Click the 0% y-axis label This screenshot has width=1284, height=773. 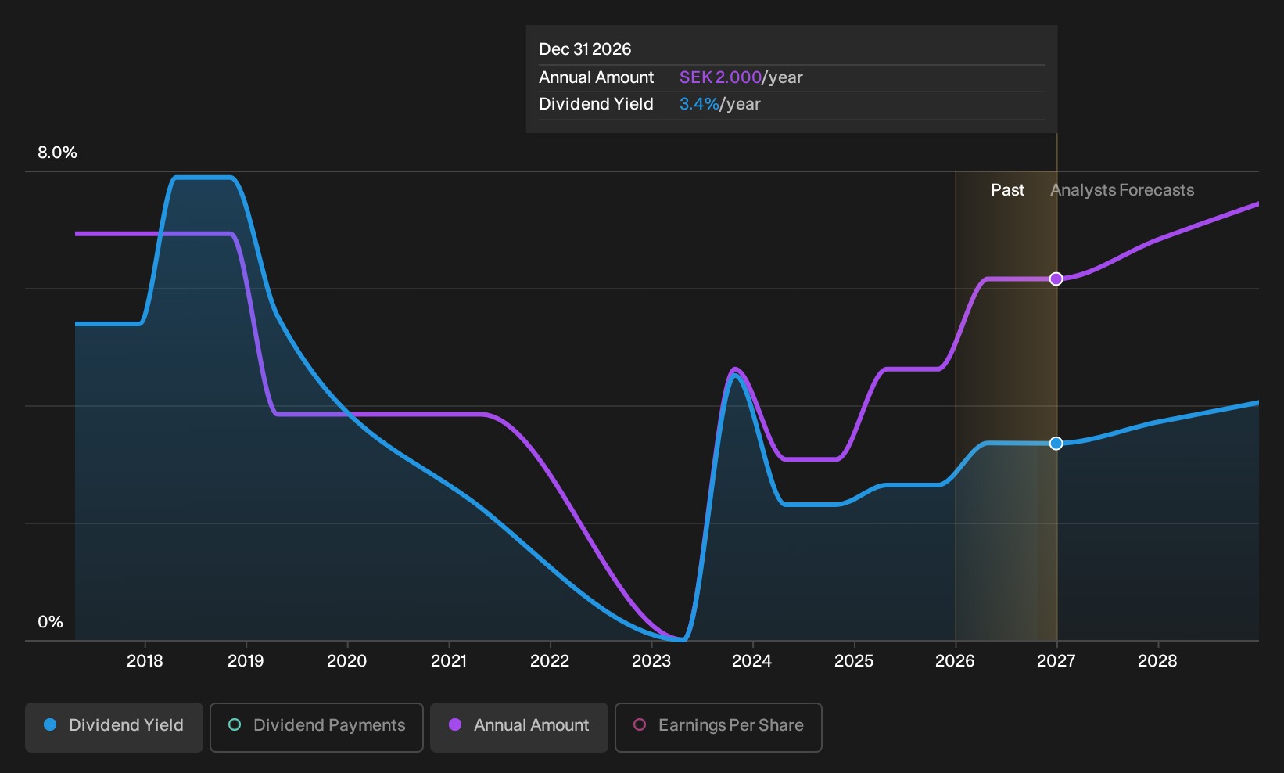[x=50, y=622]
